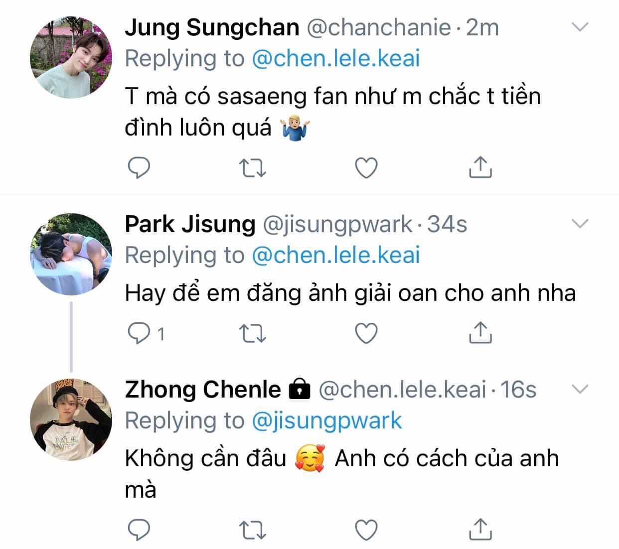
Task: Reply to Jung Sungchan's tweet
Action: pyautogui.click(x=139, y=168)
